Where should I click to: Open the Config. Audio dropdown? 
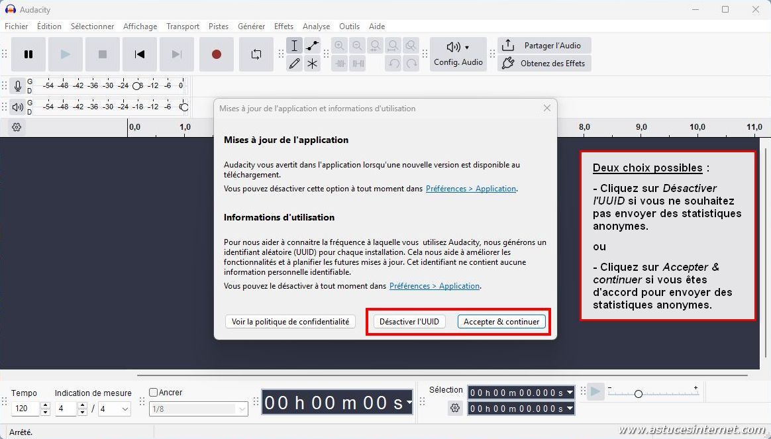pyautogui.click(x=458, y=54)
